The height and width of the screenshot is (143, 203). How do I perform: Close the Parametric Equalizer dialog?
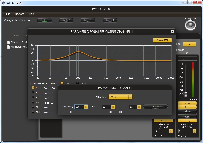[x=173, y=31]
